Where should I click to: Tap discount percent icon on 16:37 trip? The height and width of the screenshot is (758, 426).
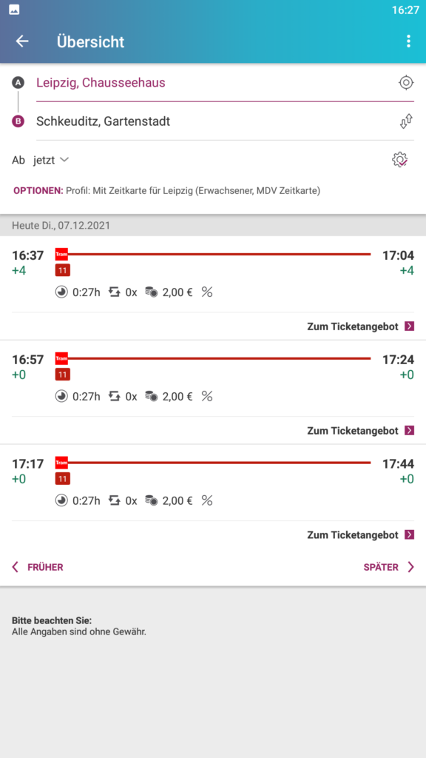[x=207, y=292]
